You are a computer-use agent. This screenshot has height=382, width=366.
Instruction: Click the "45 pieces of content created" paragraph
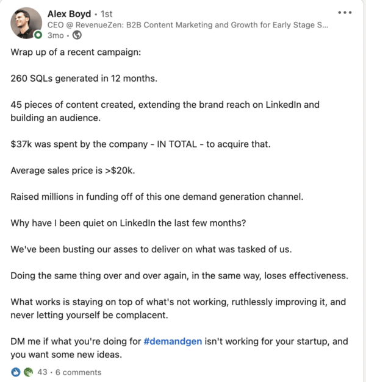click(165, 110)
